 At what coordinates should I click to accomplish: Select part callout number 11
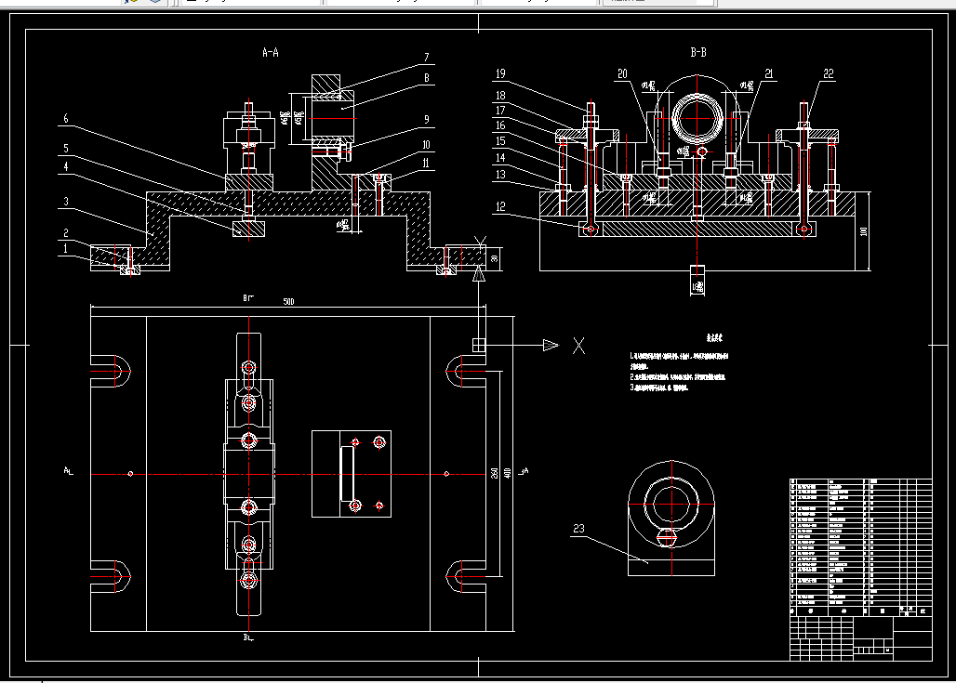pyautogui.click(x=426, y=163)
